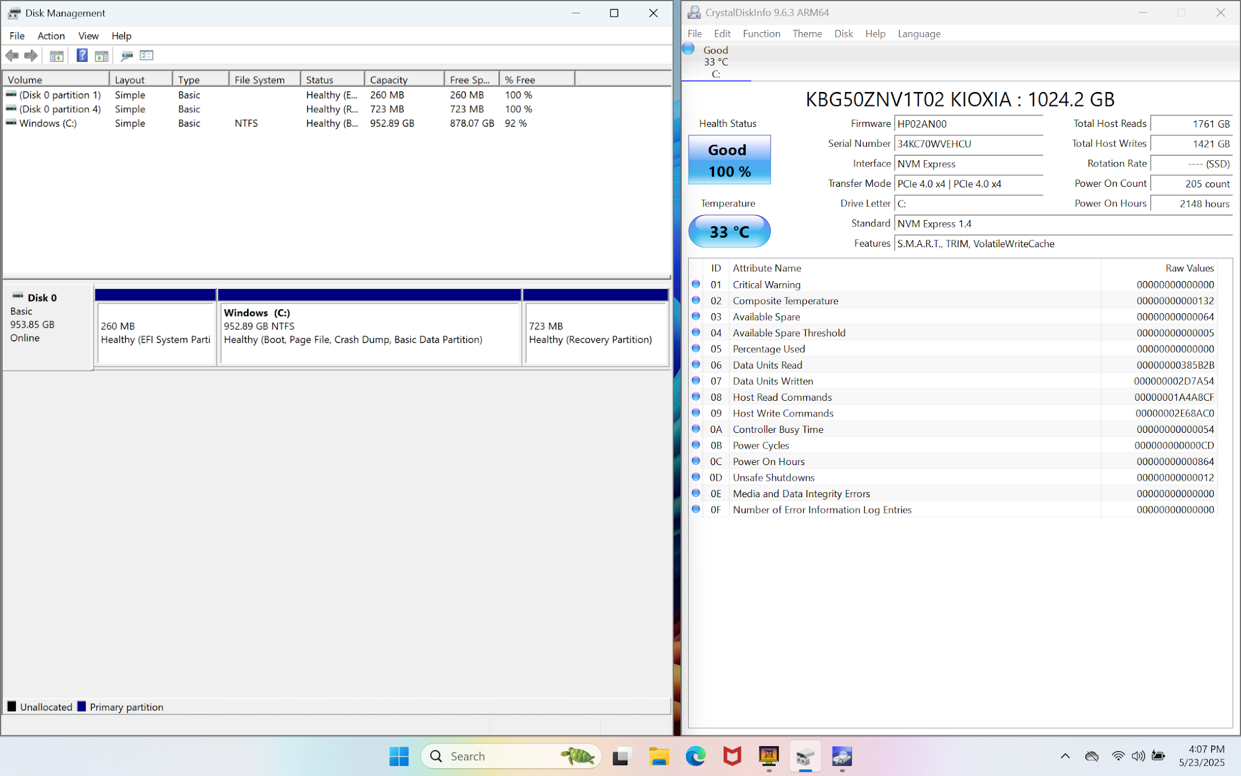Switch to CrystalDiskInfo taskbar icon
The width and height of the screenshot is (1241, 776).
[x=842, y=756]
